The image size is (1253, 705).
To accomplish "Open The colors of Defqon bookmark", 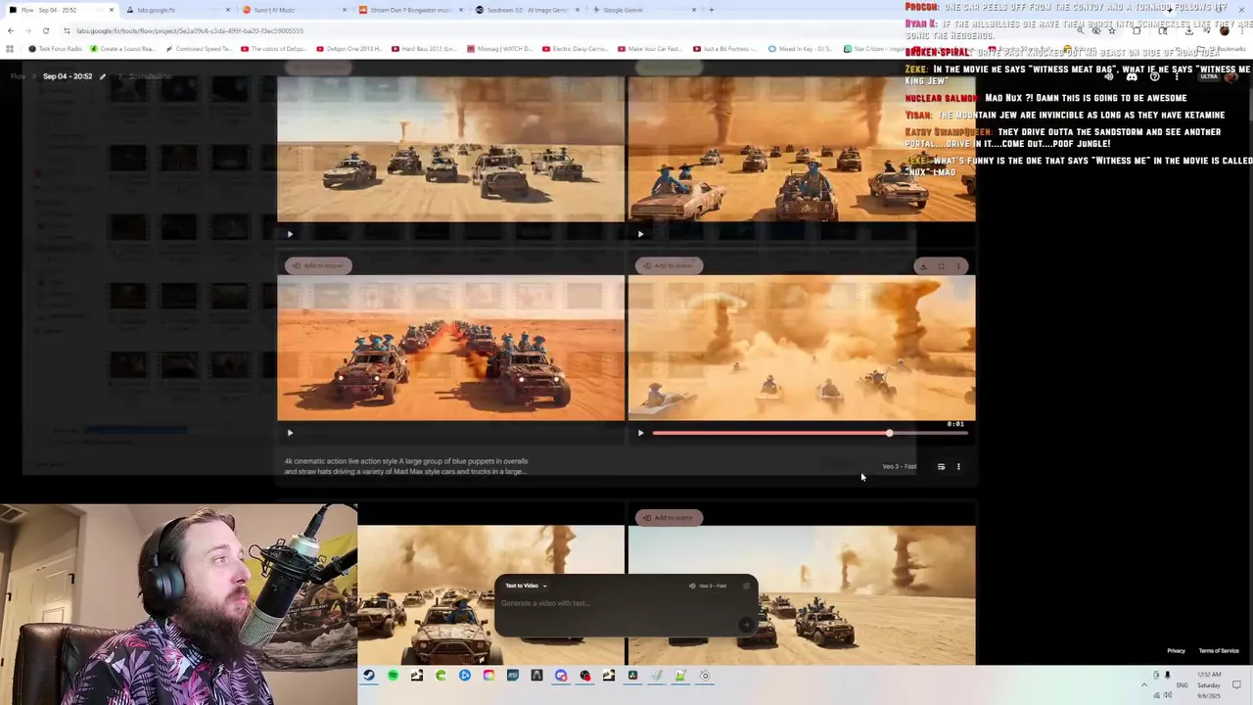I will coord(273,49).
